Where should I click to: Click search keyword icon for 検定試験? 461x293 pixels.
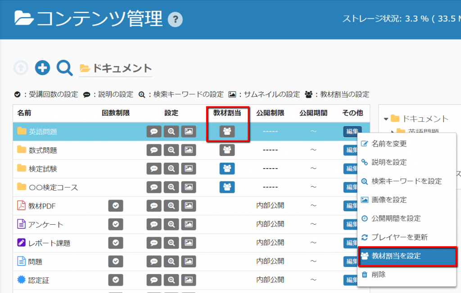[171, 169]
